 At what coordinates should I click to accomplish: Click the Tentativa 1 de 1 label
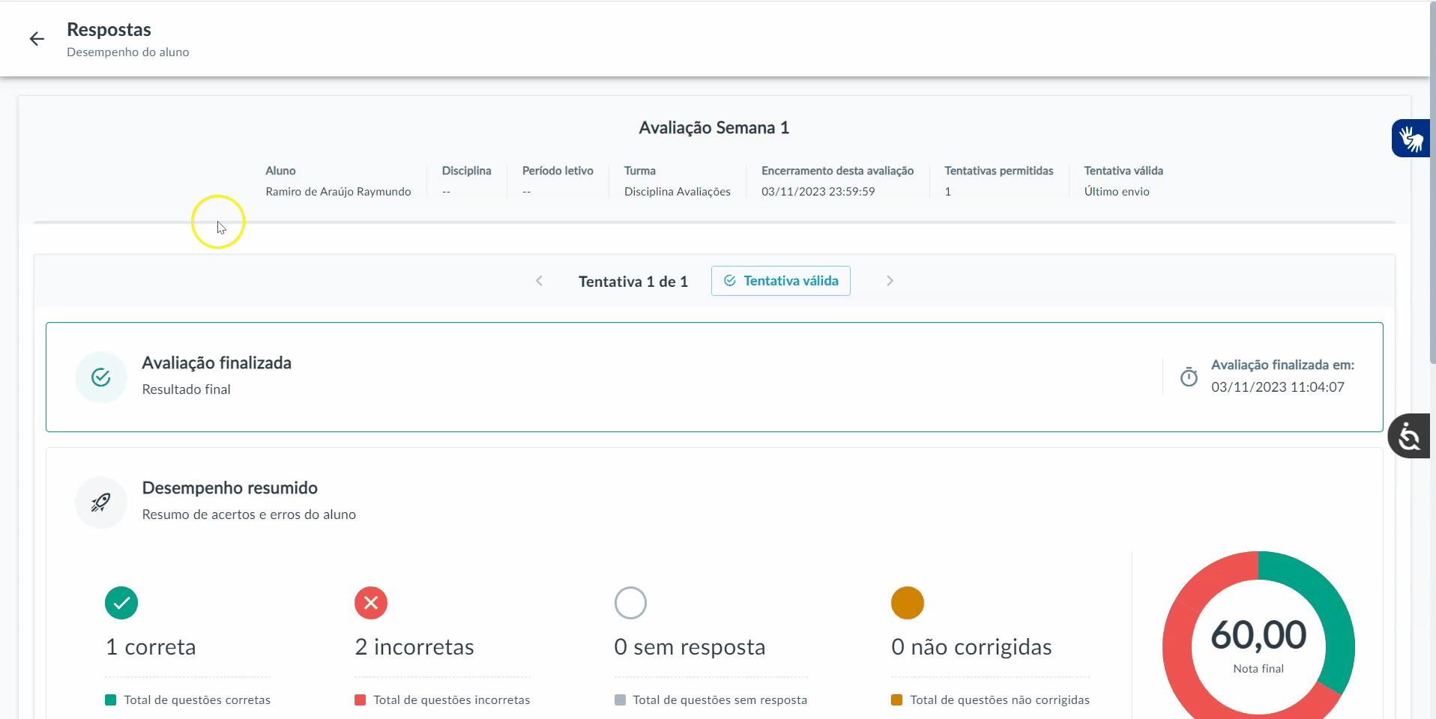coord(633,282)
